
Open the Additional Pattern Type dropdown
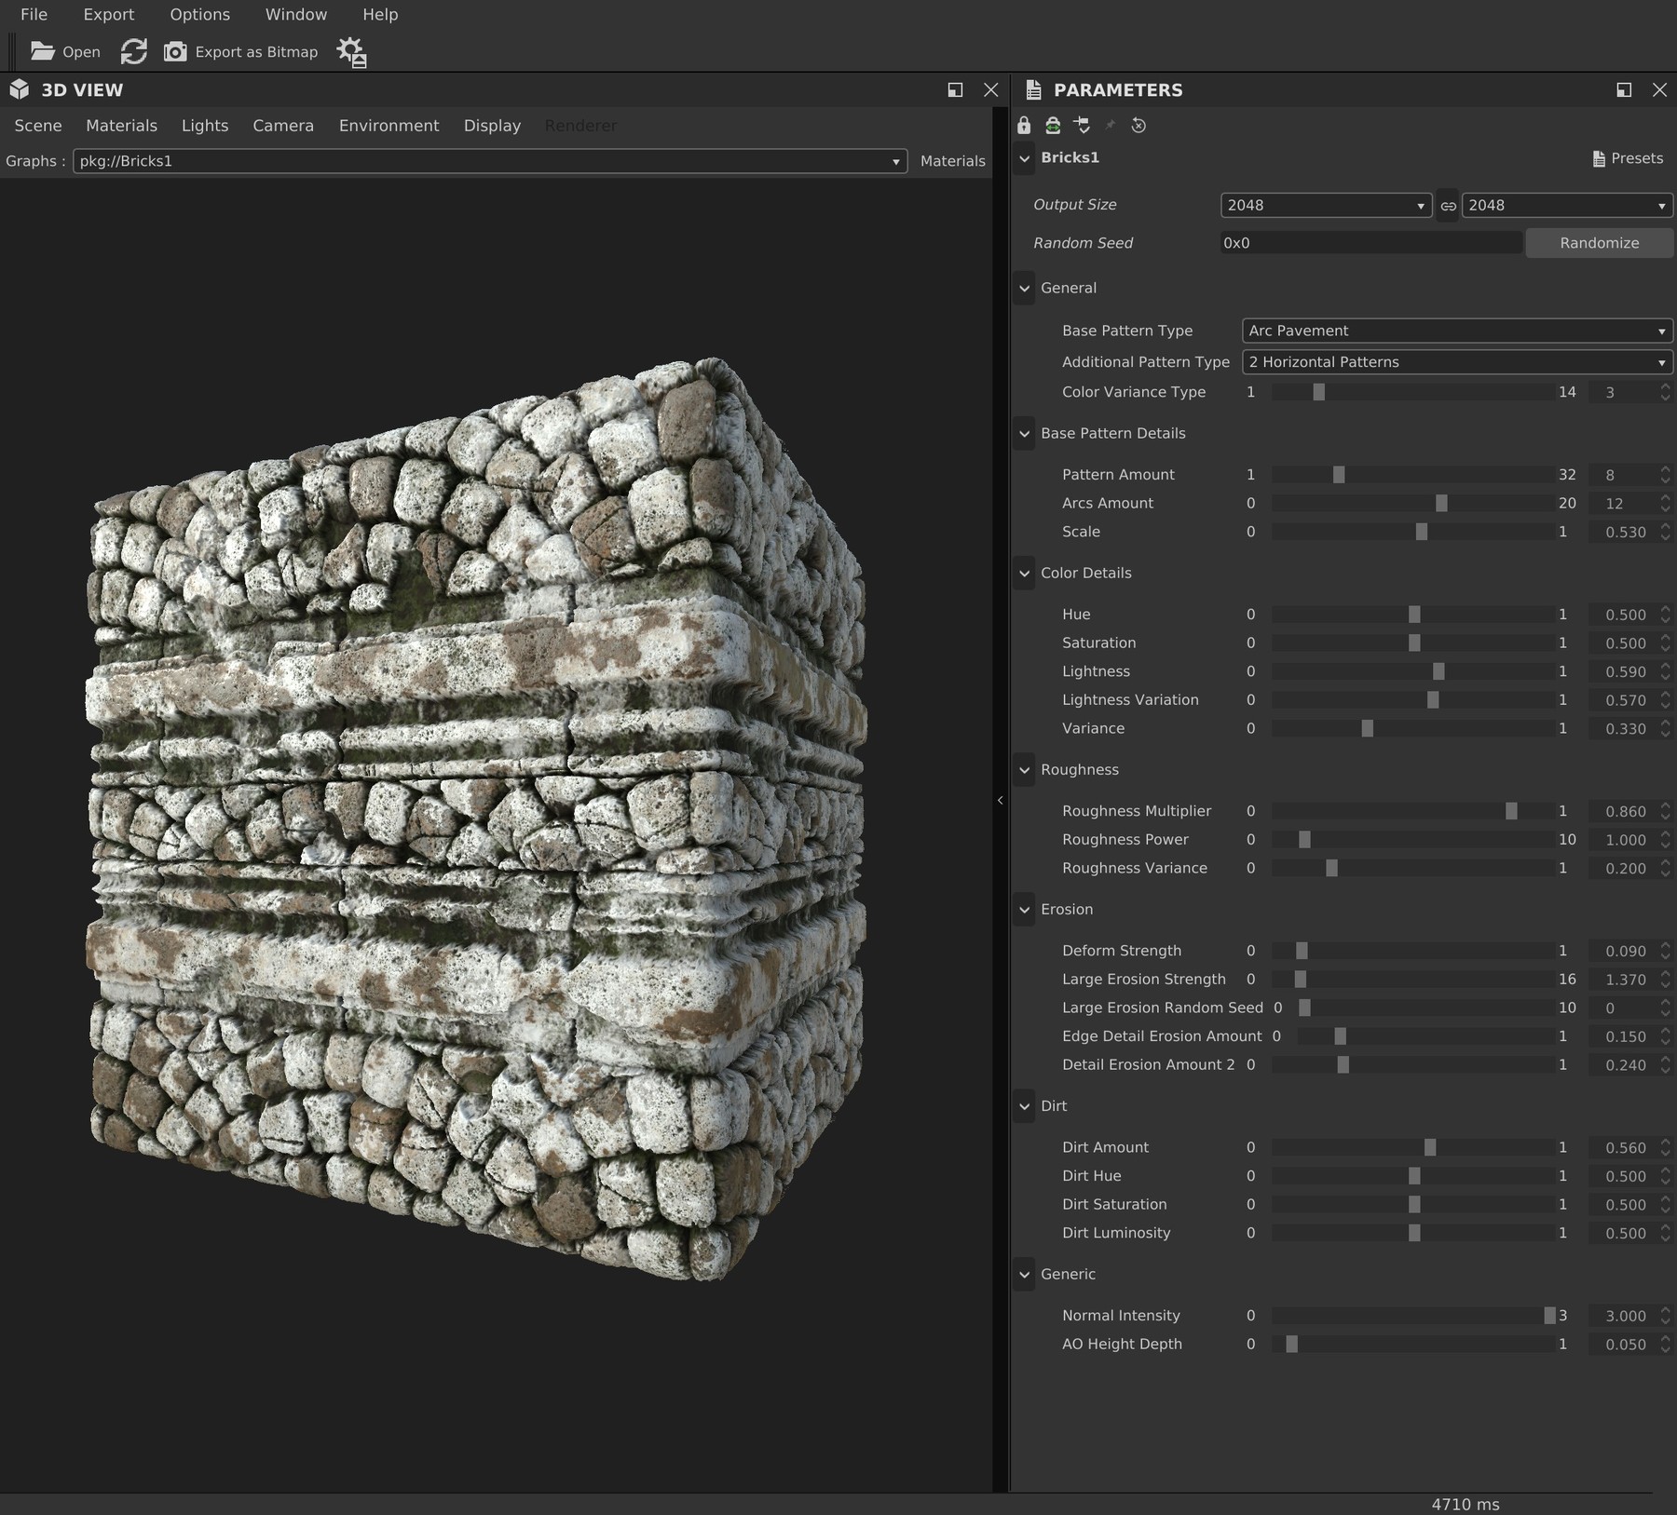click(1455, 362)
